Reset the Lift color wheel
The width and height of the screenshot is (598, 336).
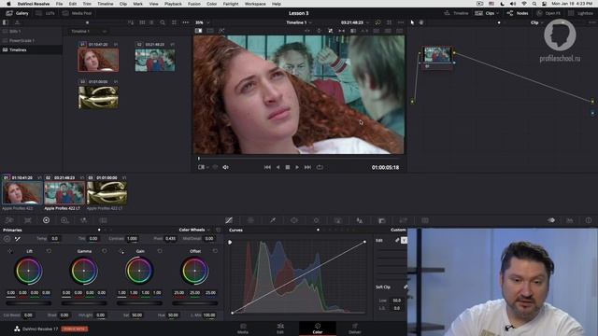(x=49, y=251)
